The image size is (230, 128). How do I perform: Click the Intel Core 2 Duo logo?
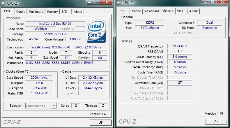click(96, 31)
